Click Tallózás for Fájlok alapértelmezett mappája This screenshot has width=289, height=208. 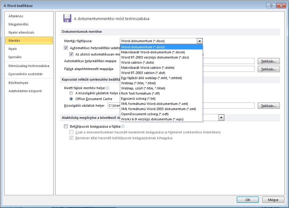[x=269, y=69]
